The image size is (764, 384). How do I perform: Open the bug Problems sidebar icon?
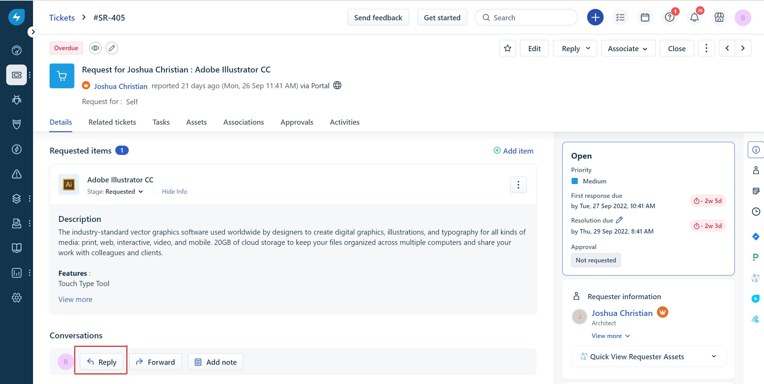(17, 100)
